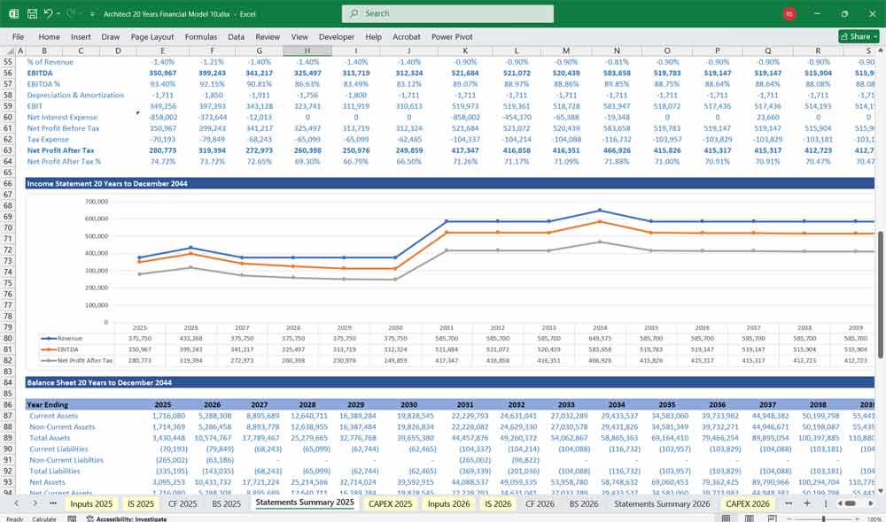This screenshot has height=522, width=886.
Task: Click the horizontal scrollbar right arrow
Action: point(872,503)
